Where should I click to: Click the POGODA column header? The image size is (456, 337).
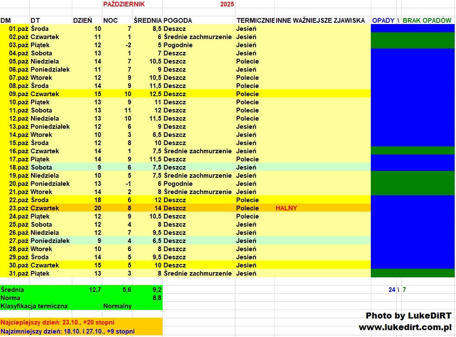pyautogui.click(x=178, y=20)
